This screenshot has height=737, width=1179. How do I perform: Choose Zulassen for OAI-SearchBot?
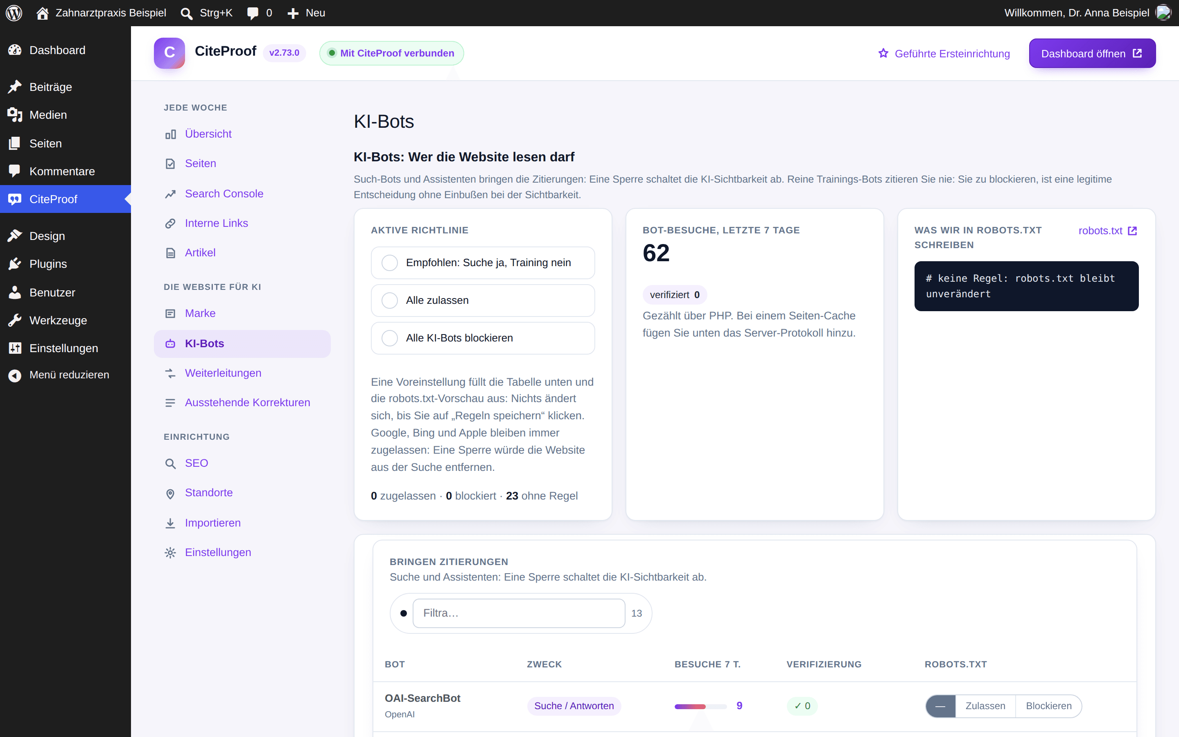click(x=985, y=706)
